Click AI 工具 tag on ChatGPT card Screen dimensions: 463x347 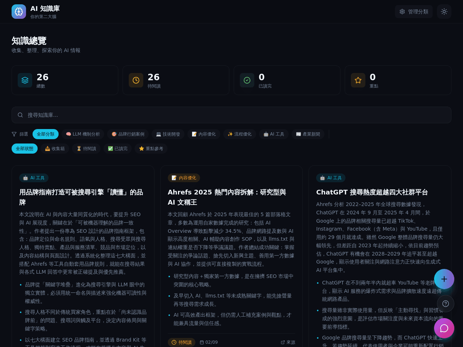331,178
